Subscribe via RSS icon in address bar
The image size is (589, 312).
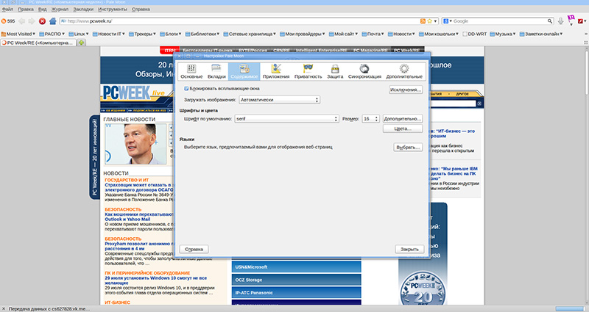click(x=423, y=21)
